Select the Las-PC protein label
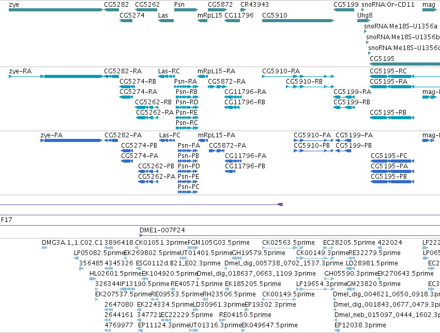The image size is (440, 333). [170, 135]
